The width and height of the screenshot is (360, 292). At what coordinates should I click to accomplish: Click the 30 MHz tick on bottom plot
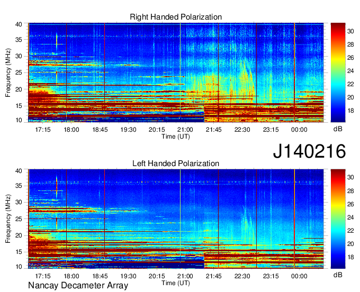click(19, 202)
